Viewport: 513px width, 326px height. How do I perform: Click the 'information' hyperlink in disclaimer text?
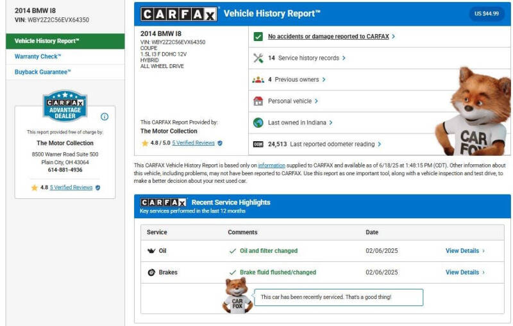coord(271,166)
